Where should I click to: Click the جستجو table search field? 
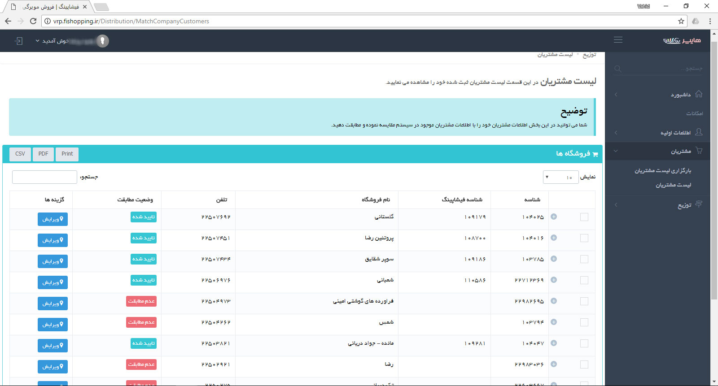pos(44,177)
